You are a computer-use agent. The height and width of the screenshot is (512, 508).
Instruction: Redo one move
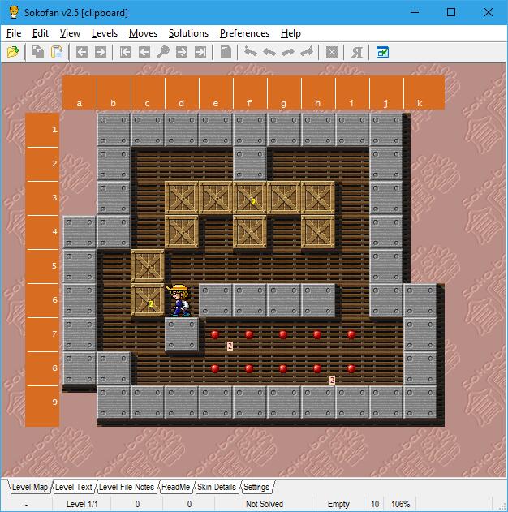click(288, 52)
